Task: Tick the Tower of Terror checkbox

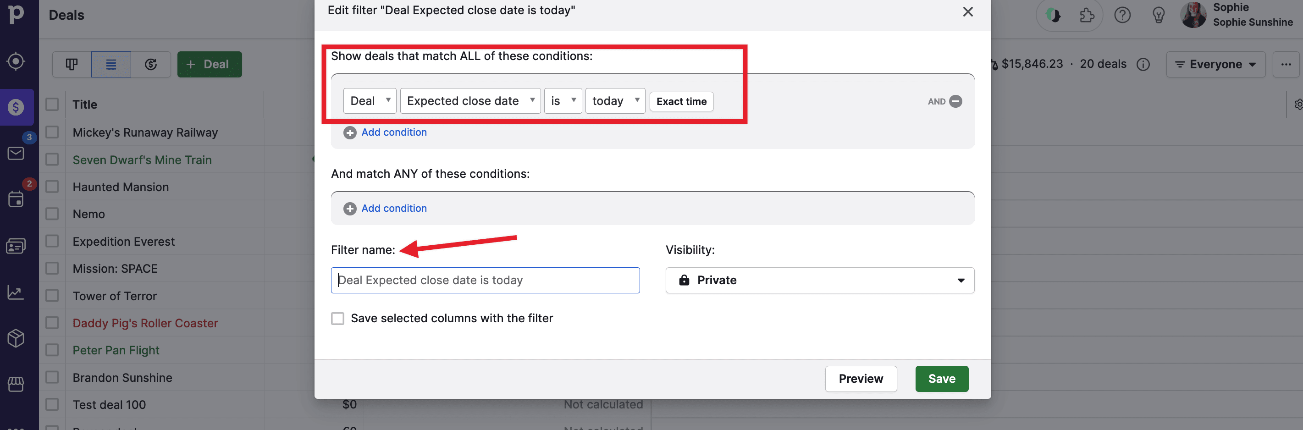Action: tap(52, 296)
